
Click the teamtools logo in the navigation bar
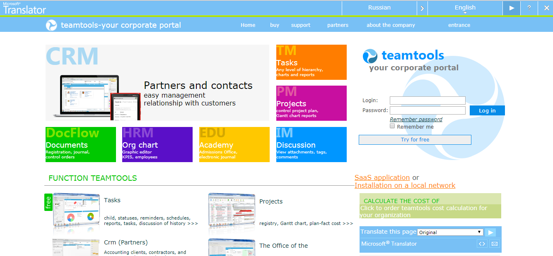[x=51, y=25]
